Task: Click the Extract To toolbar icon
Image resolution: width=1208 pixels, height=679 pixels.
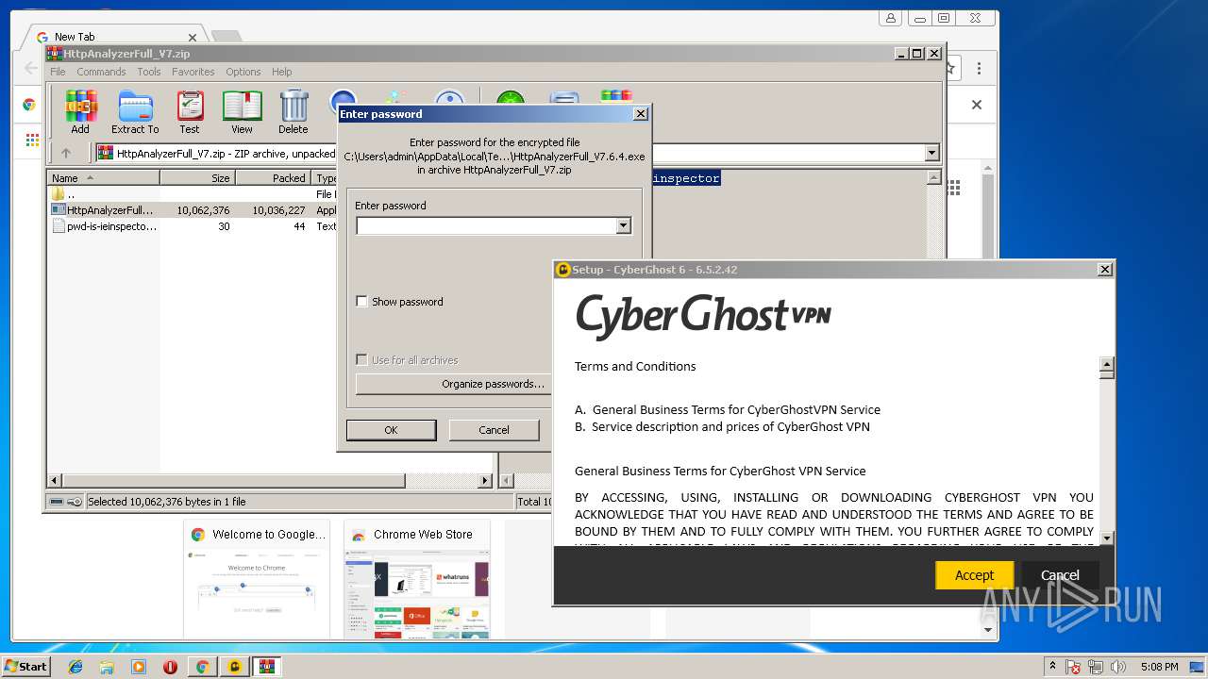Action: pyautogui.click(x=135, y=112)
